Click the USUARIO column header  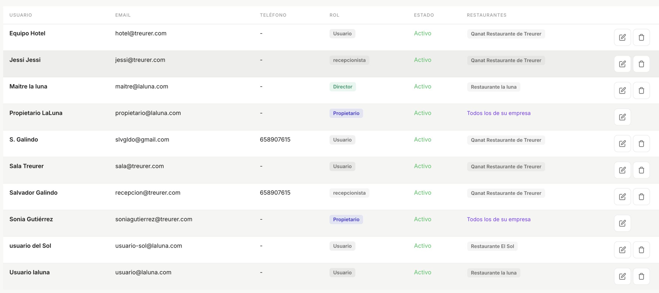(21, 15)
